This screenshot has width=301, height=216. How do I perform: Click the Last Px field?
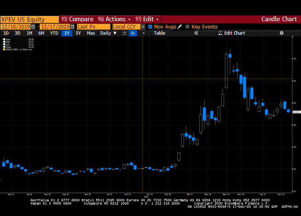click(x=94, y=27)
